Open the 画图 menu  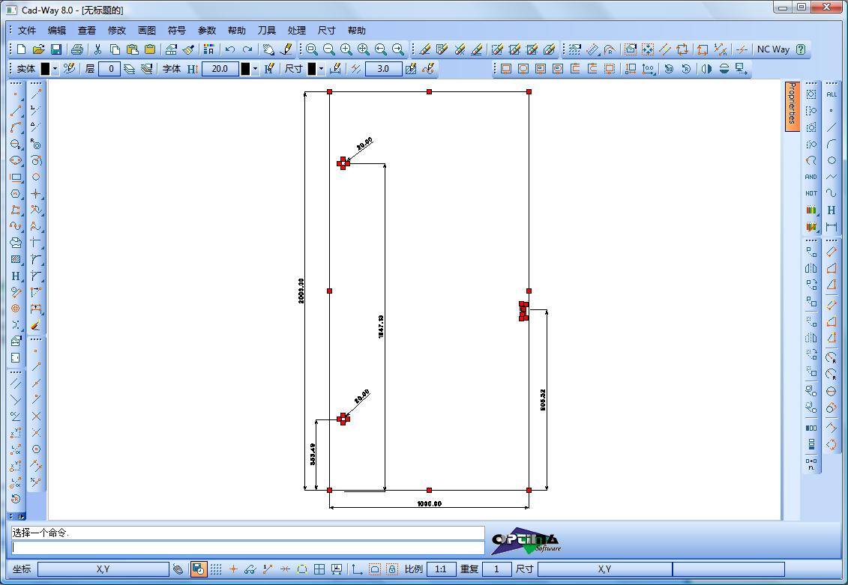tap(146, 31)
